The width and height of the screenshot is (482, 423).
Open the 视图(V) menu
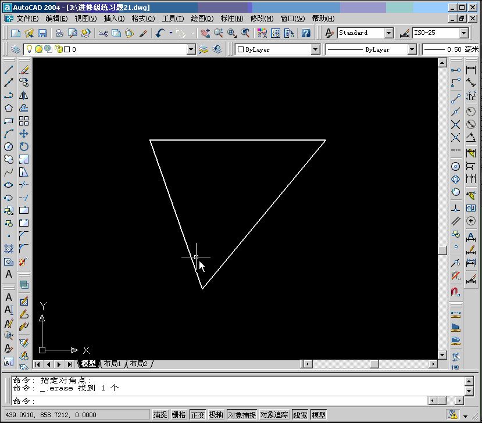click(85, 19)
